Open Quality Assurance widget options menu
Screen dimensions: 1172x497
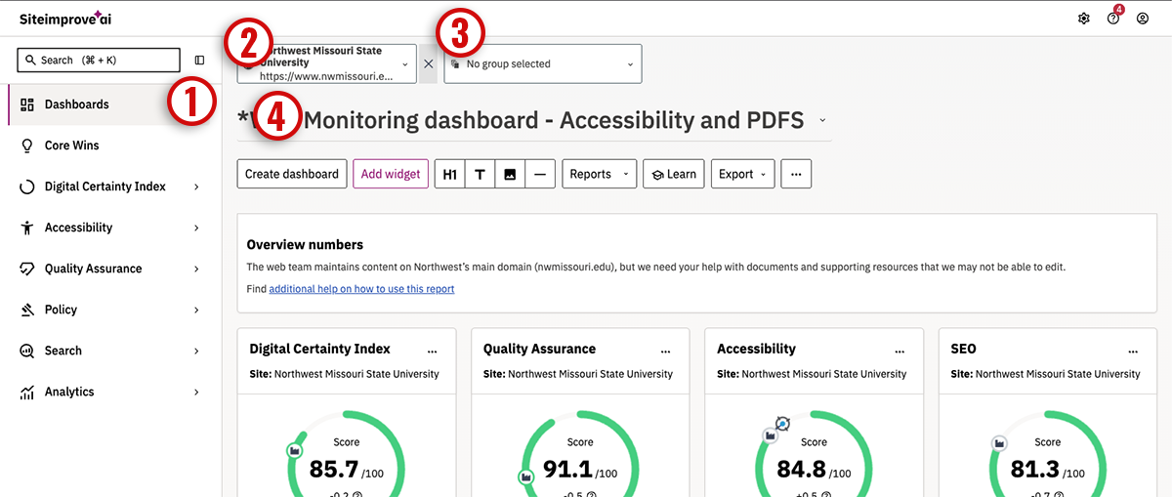tap(666, 350)
